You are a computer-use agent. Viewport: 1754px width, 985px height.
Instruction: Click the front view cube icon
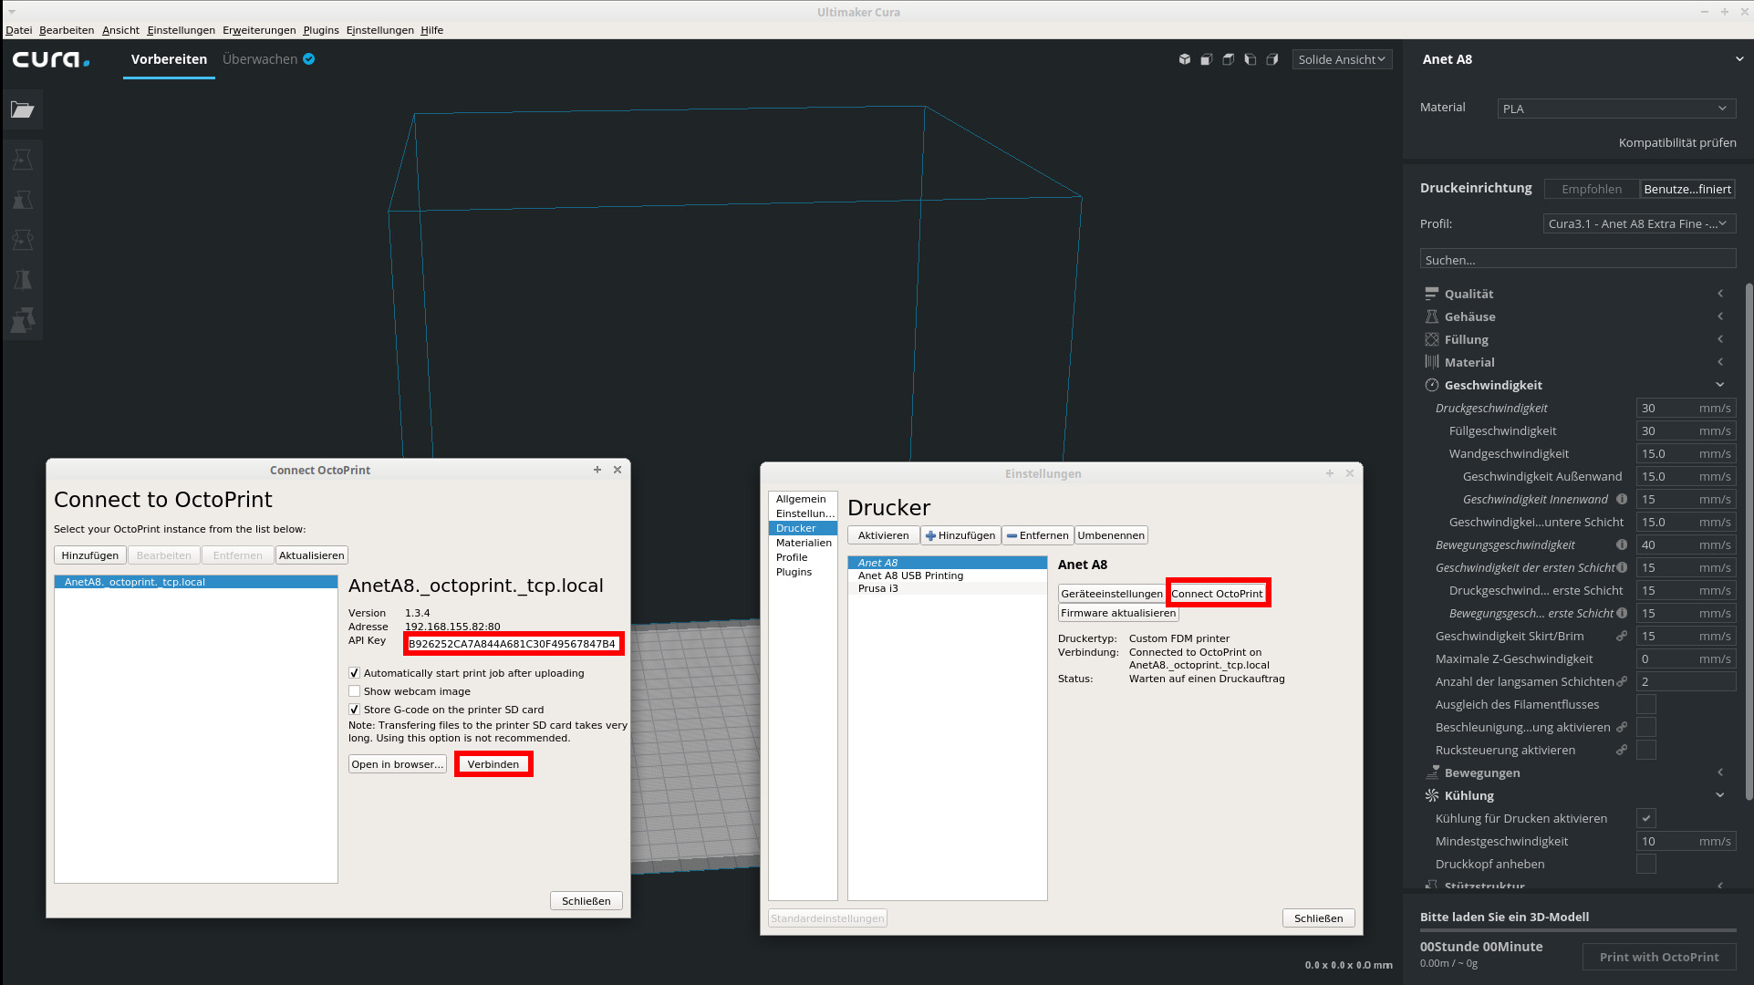click(1206, 59)
